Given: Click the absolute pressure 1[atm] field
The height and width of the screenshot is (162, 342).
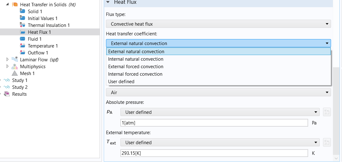Looking at the screenshot, I should coord(214,123).
